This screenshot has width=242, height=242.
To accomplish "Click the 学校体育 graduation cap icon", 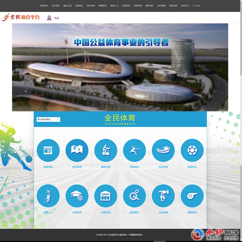I will pyautogui.click(x=77, y=196).
